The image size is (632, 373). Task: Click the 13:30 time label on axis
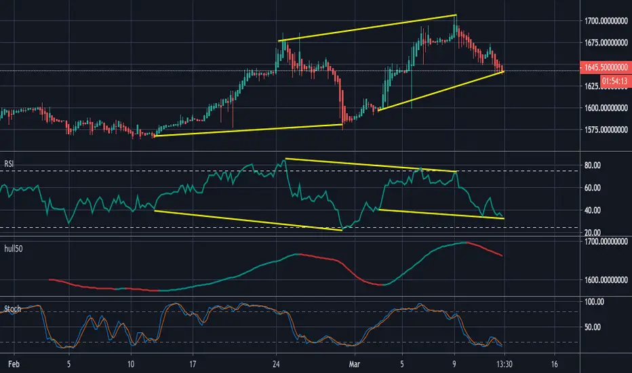[x=505, y=364]
